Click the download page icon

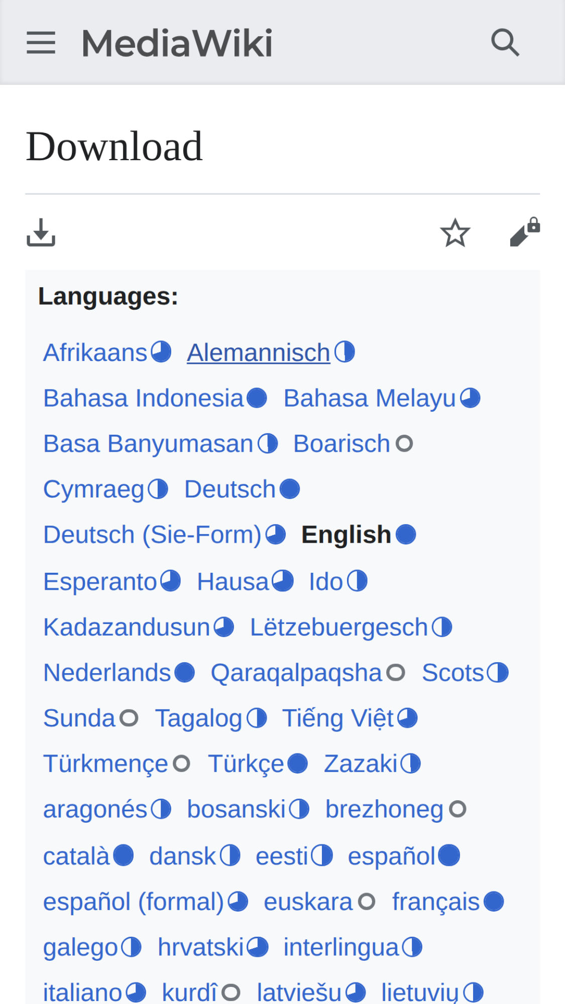click(x=41, y=232)
